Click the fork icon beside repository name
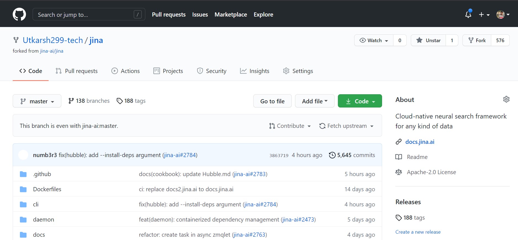Image resolution: width=518 pixels, height=240 pixels. [x=16, y=40]
